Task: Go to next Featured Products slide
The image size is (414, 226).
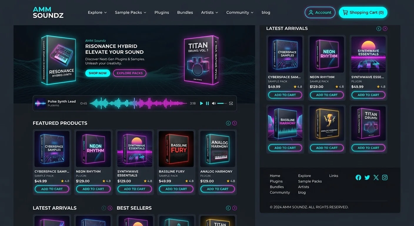Action: coord(235,123)
